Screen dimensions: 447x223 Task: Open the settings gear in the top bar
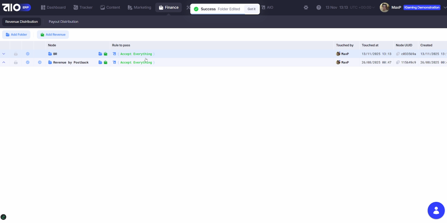coord(306,8)
